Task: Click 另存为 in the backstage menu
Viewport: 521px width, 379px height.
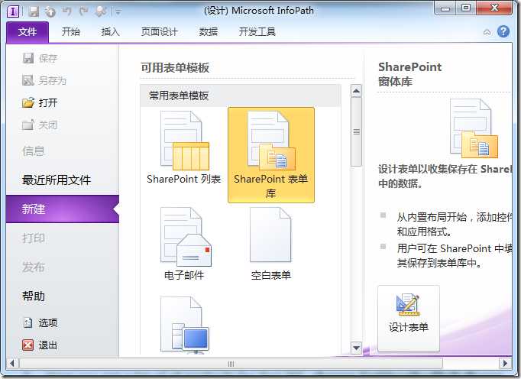Action: pyautogui.click(x=44, y=80)
